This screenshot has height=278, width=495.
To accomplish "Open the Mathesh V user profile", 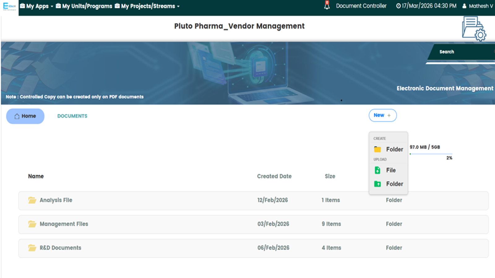I will pyautogui.click(x=478, y=6).
